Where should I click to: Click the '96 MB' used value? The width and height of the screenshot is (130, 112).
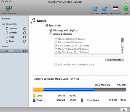click(x=61, y=96)
